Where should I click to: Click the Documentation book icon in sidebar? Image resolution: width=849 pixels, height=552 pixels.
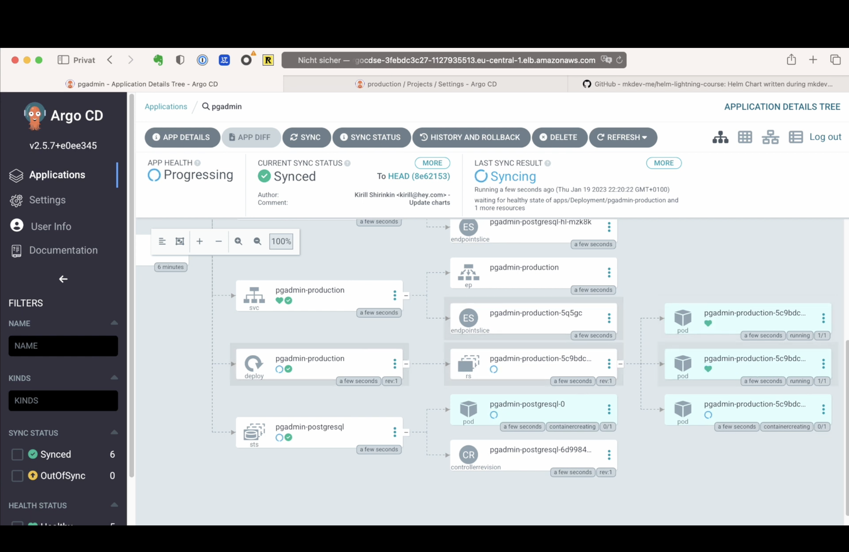16,251
